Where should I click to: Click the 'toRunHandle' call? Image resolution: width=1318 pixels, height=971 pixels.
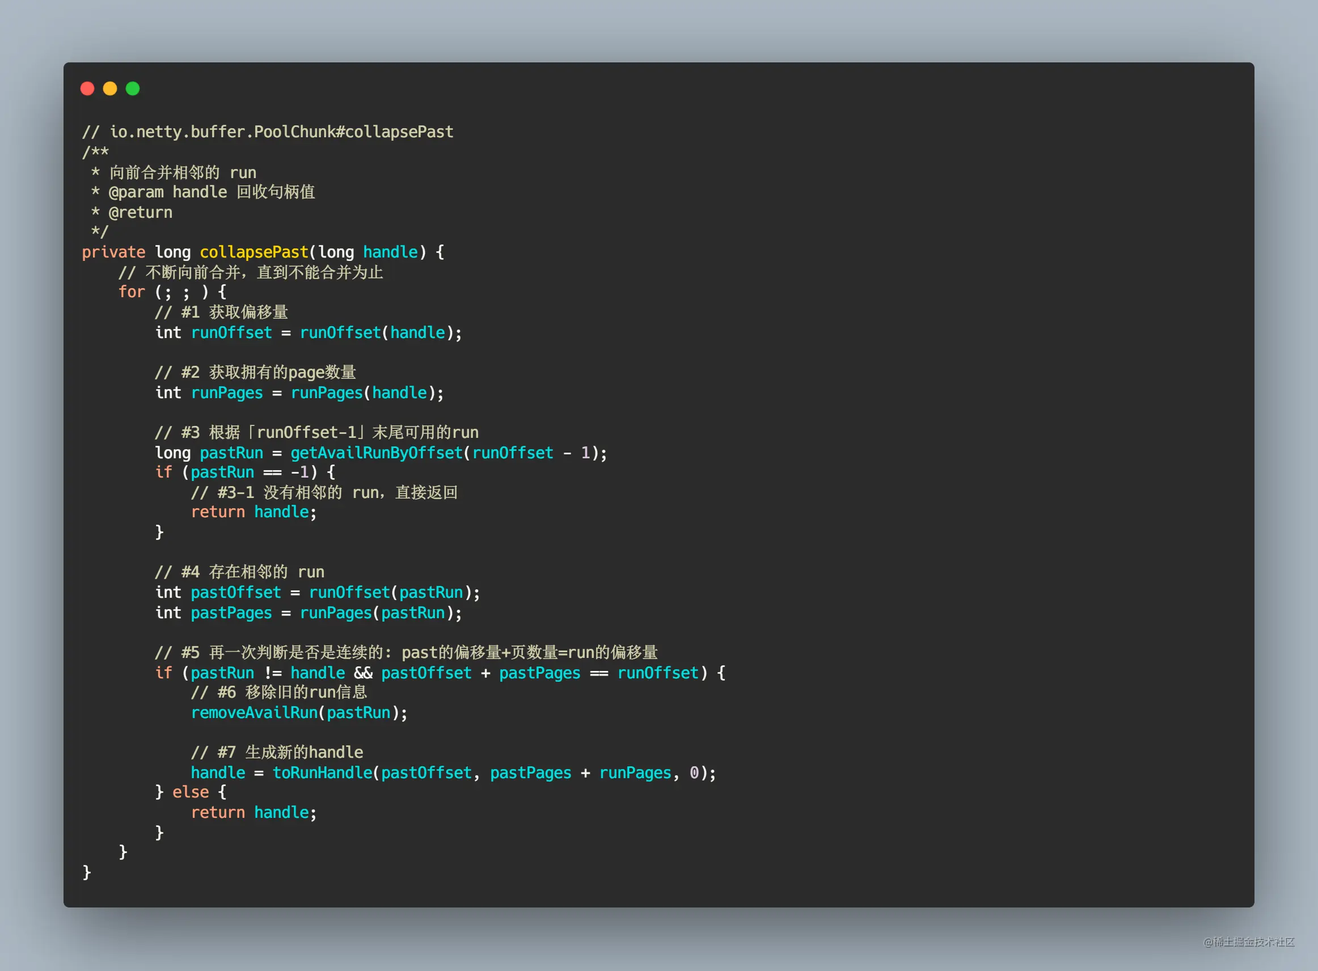[323, 773]
